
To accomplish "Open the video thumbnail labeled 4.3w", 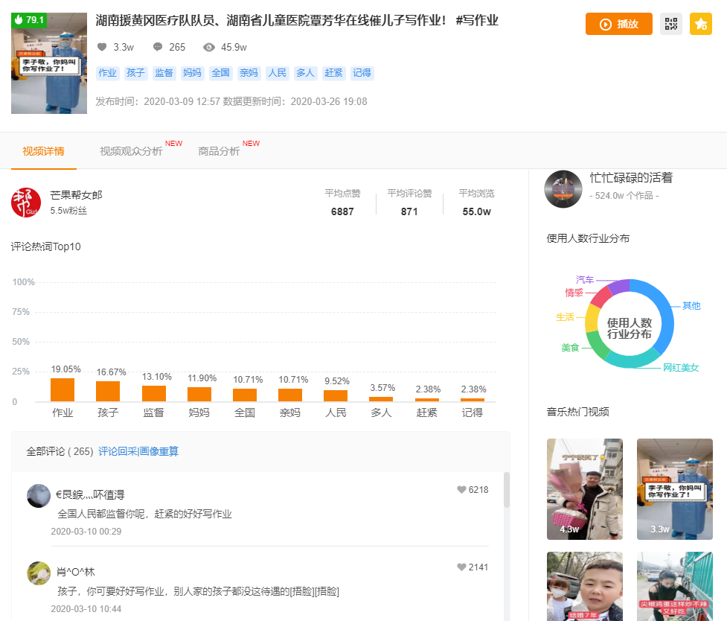I will pos(584,489).
